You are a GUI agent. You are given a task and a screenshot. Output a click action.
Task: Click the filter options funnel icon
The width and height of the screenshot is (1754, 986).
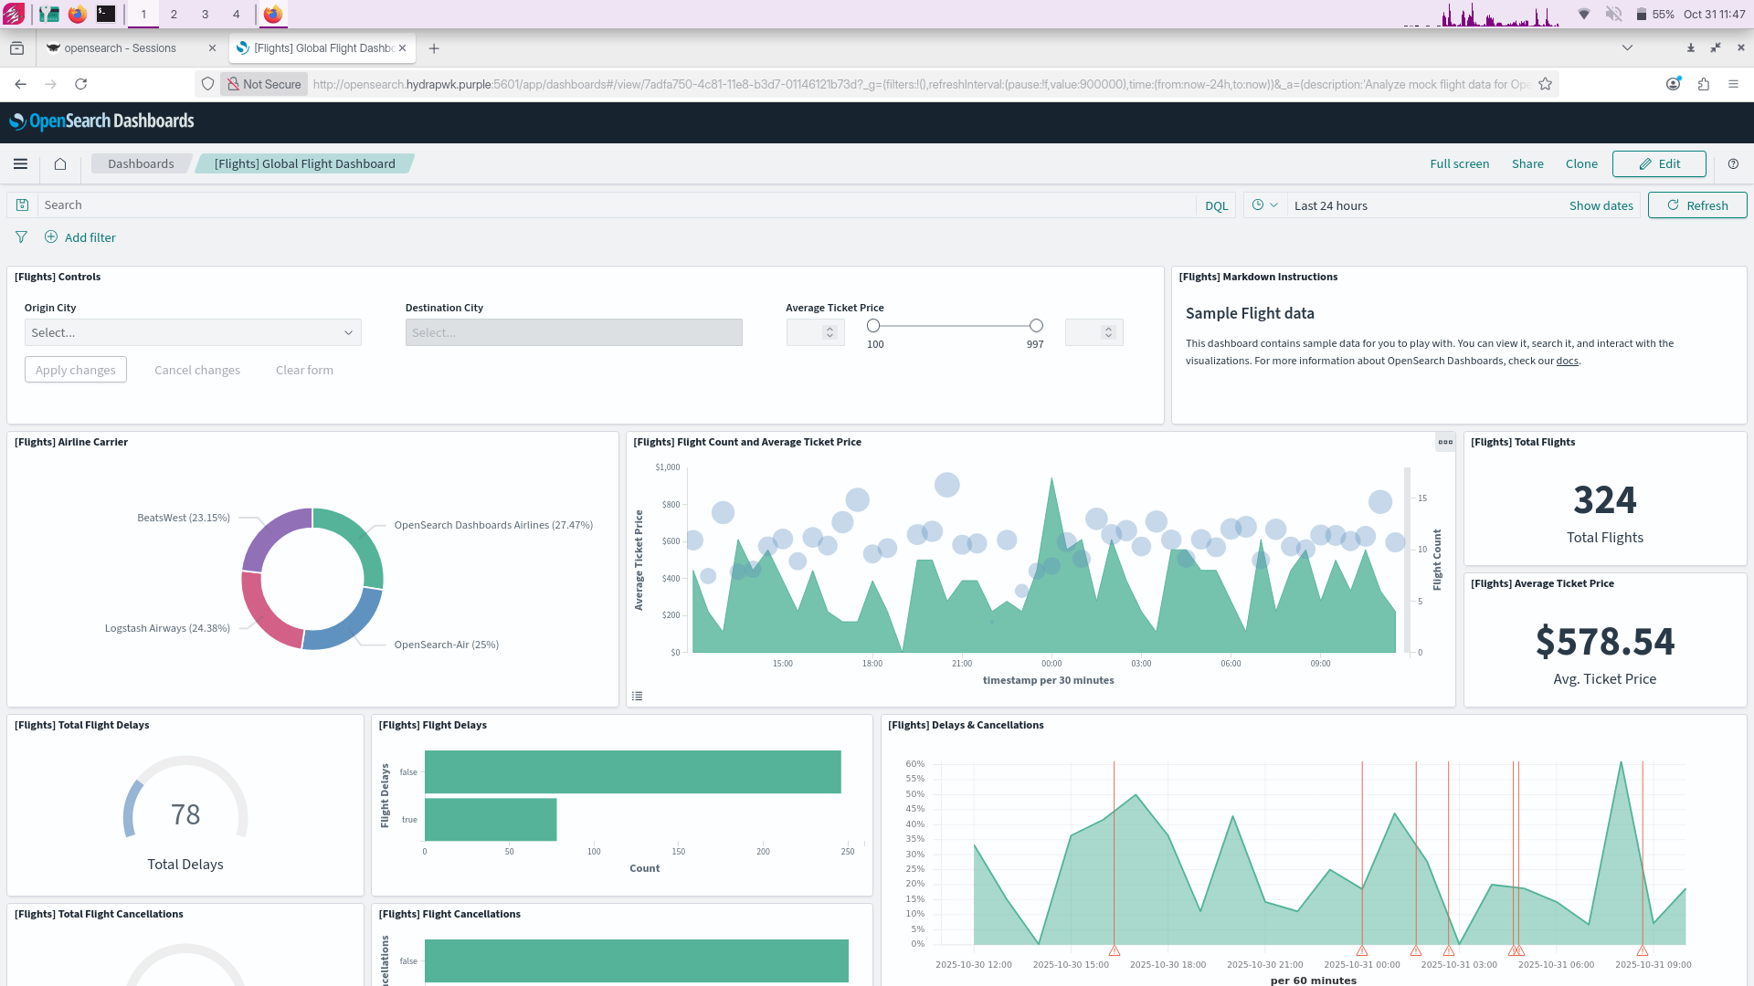point(20,236)
